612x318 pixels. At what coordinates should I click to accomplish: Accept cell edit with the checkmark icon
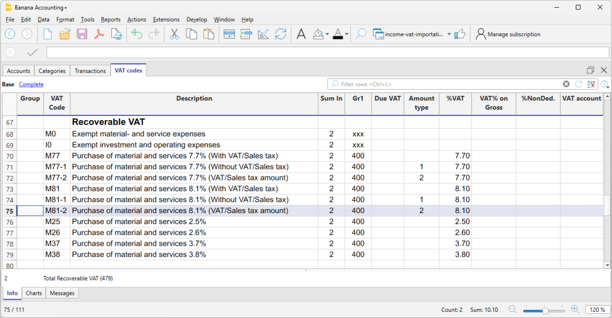(x=33, y=52)
